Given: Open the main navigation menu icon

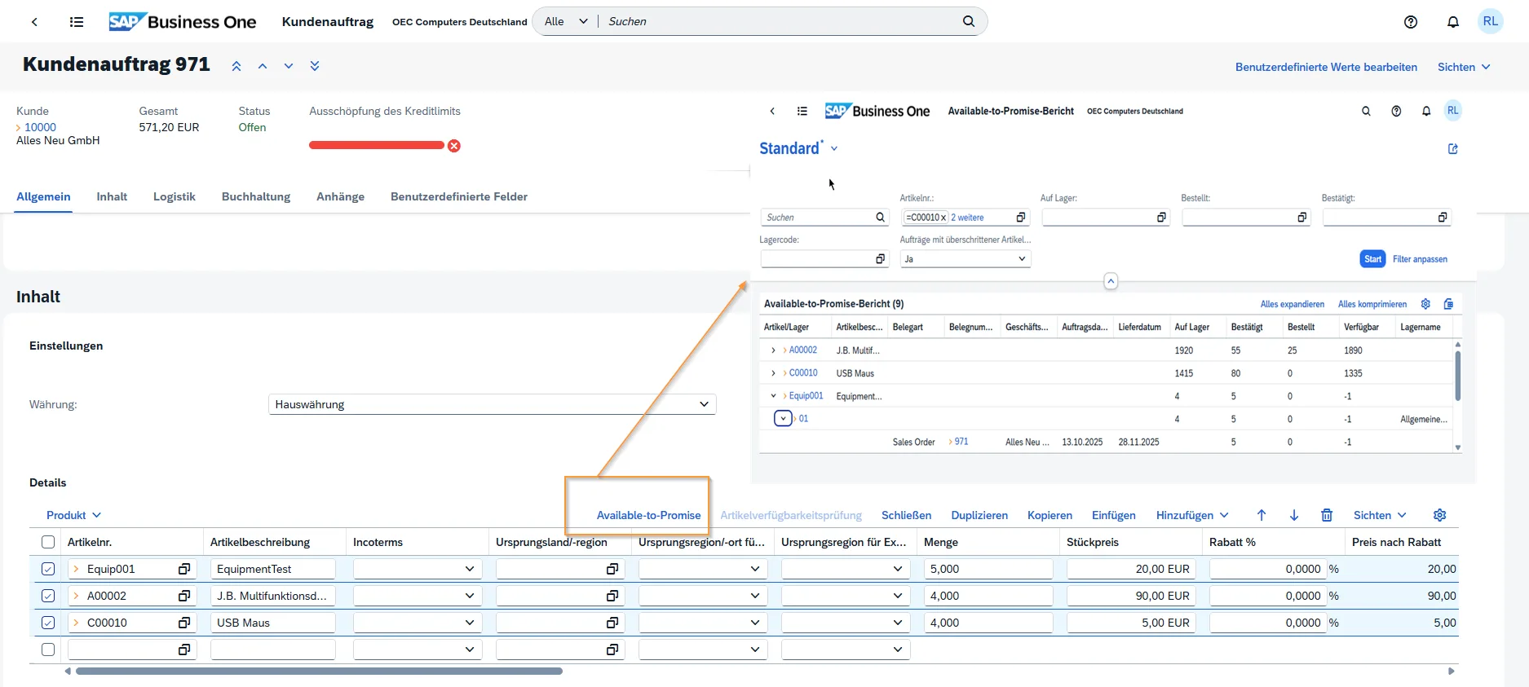Looking at the screenshot, I should tap(77, 22).
